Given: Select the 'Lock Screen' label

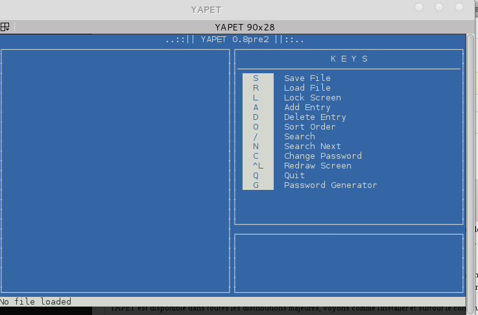Looking at the screenshot, I should (313, 97).
